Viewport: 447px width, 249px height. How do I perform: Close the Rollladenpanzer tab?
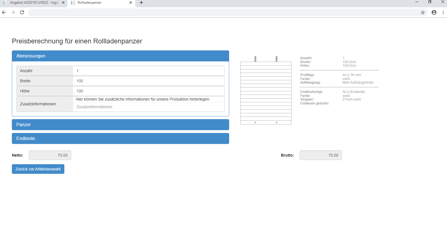[x=131, y=3]
